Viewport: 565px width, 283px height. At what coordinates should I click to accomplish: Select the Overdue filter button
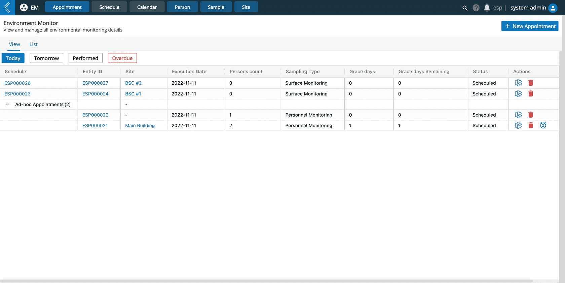click(122, 58)
